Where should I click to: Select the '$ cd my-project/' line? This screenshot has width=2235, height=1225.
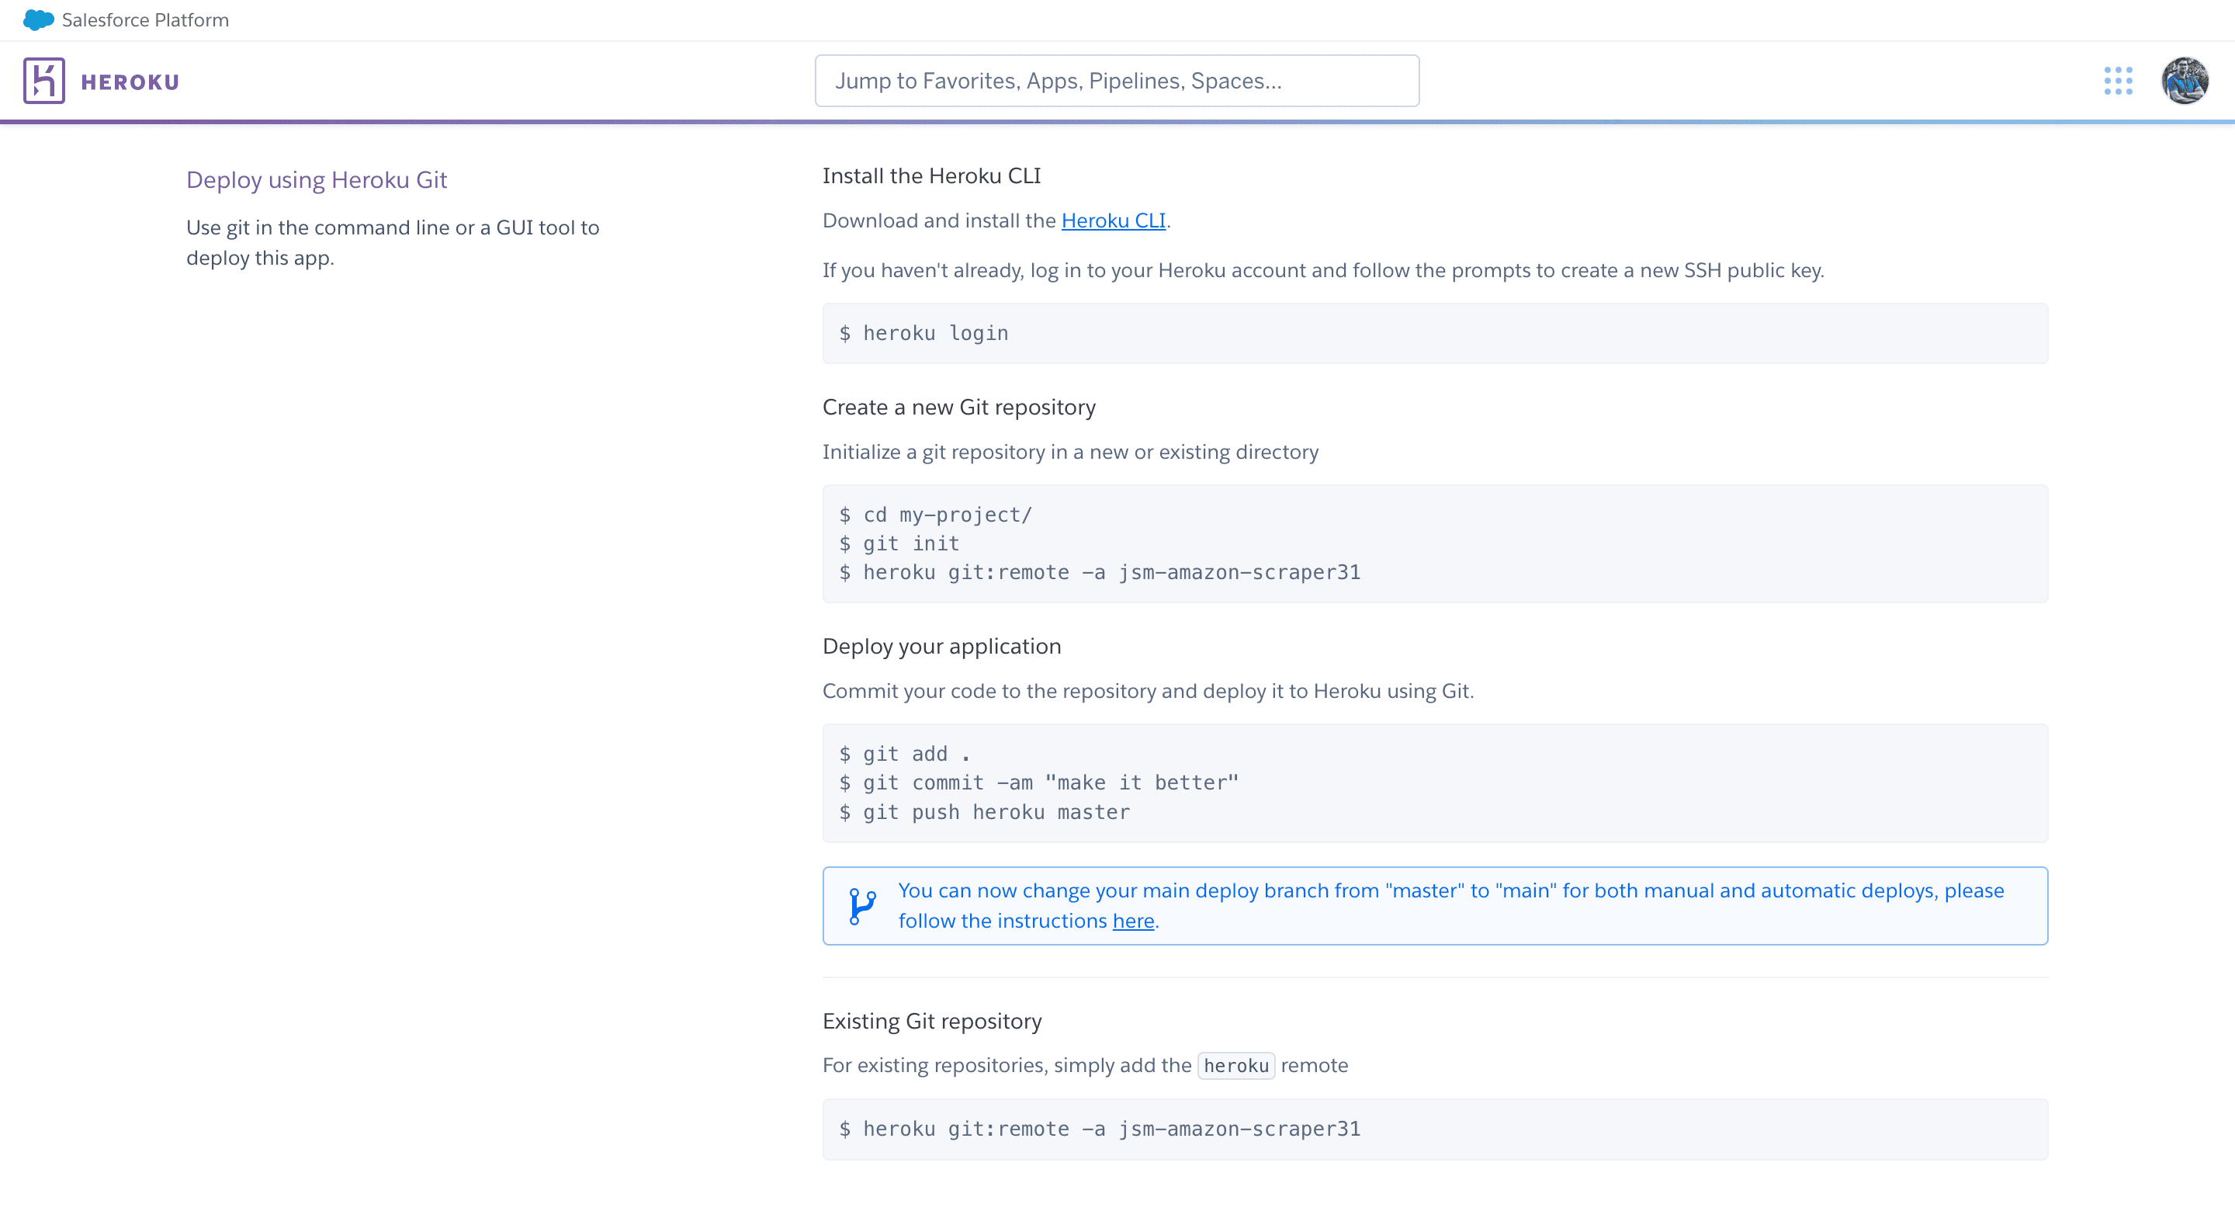935,515
